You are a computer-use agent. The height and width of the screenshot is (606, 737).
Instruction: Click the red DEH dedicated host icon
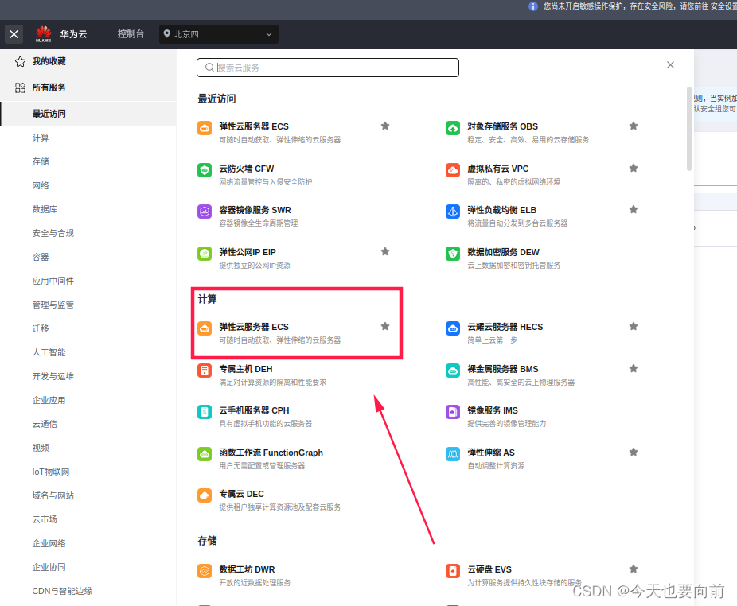coord(205,371)
